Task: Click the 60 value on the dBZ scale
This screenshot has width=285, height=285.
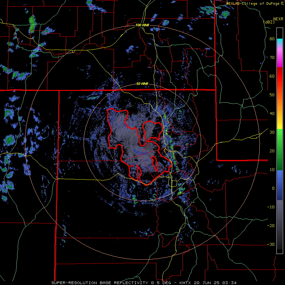Action: coord(272,76)
